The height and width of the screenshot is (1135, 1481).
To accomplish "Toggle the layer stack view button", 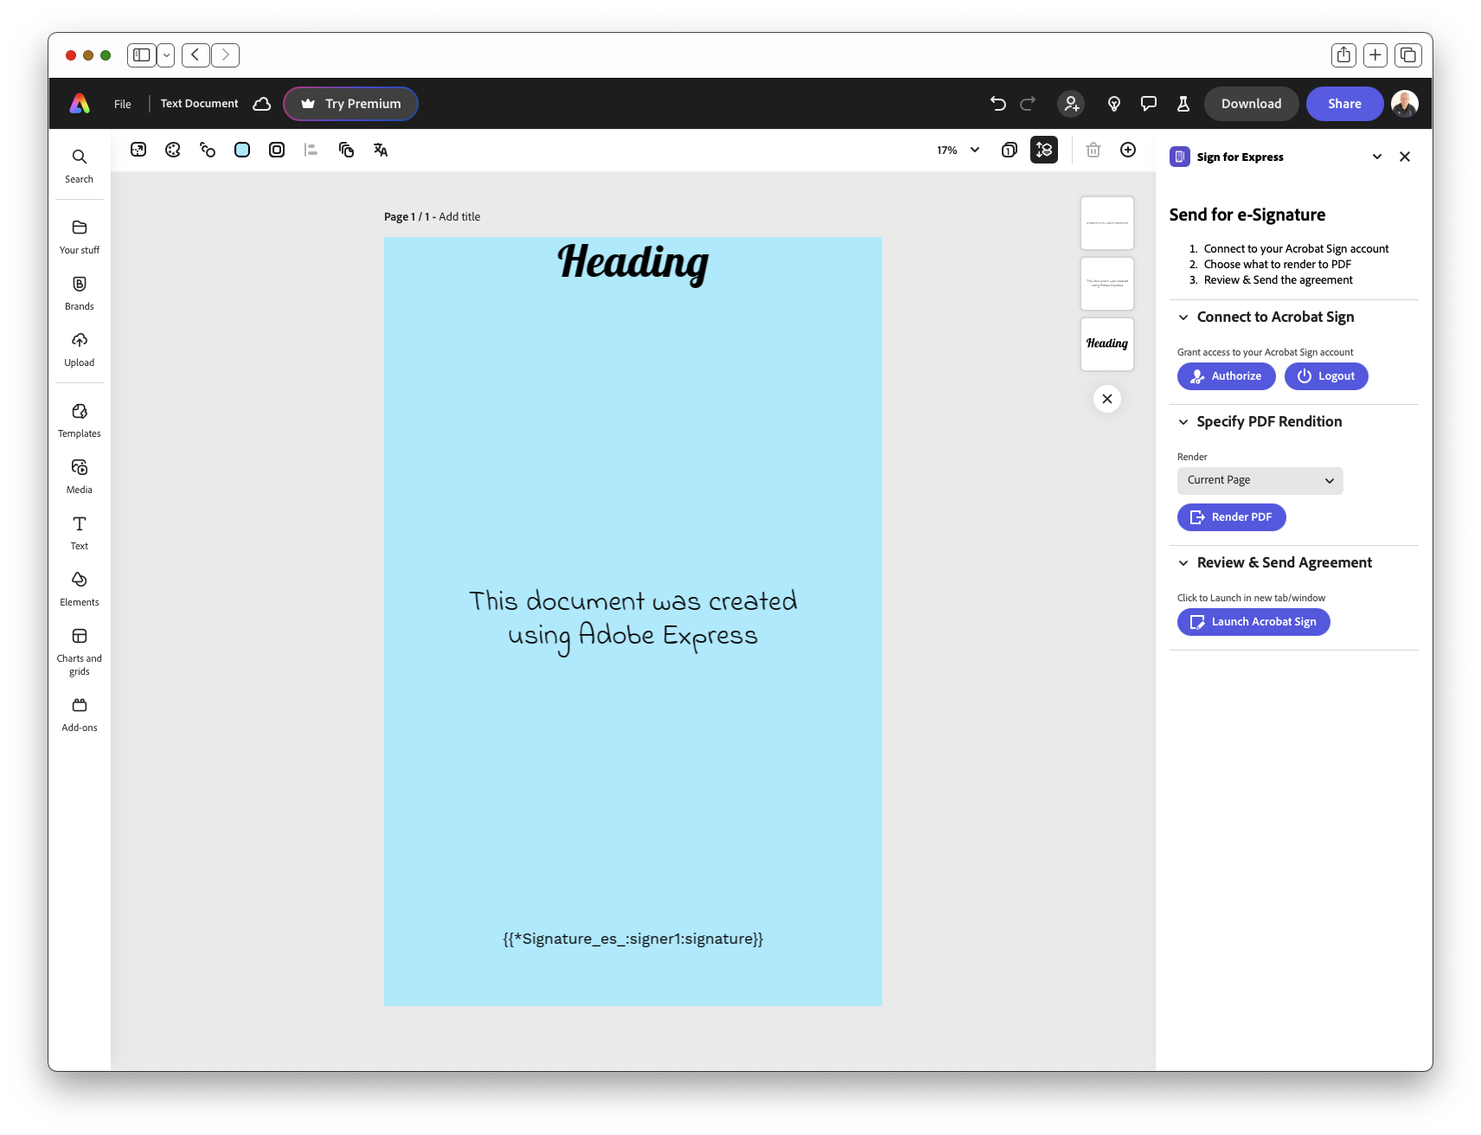I will [1044, 150].
